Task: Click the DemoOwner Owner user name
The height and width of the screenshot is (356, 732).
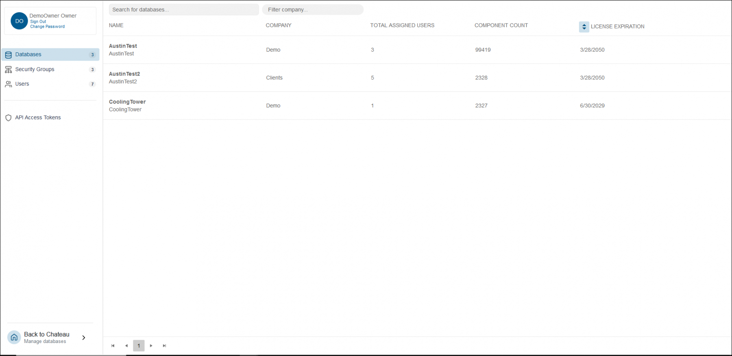Action: pos(53,15)
